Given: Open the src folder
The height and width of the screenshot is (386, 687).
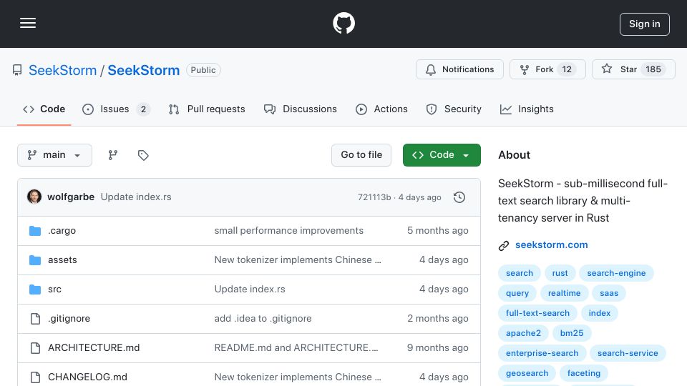Looking at the screenshot, I should [55, 289].
